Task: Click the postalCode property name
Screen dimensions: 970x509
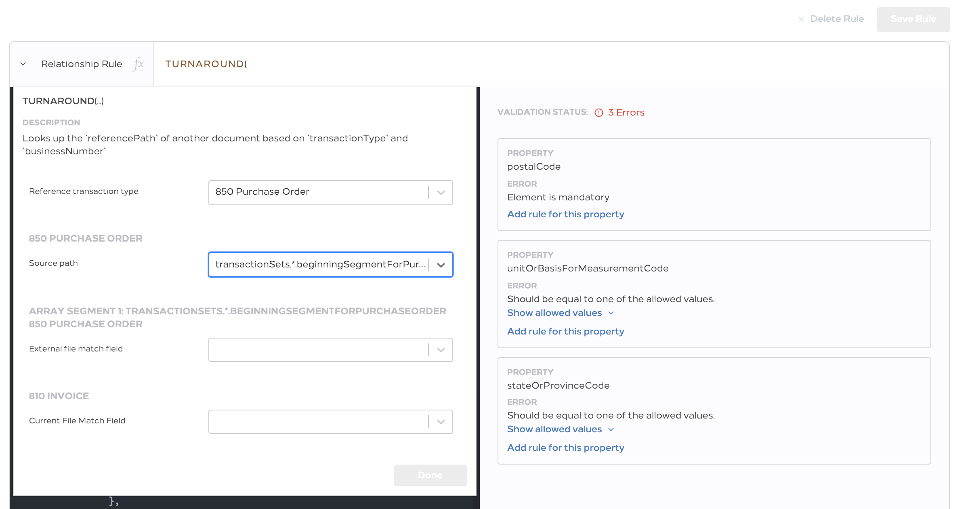Action: 534,166
